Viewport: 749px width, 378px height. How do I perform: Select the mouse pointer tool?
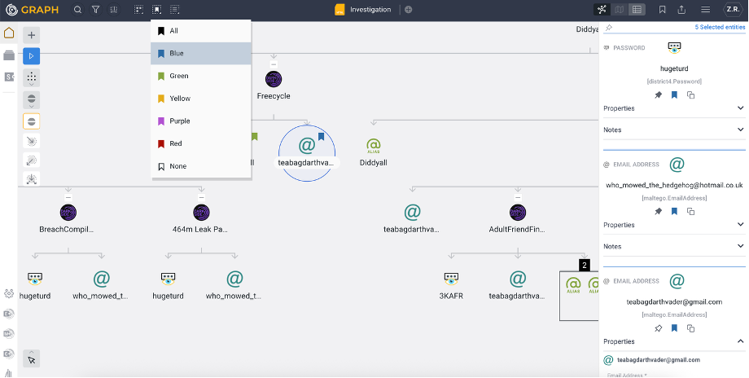click(32, 359)
